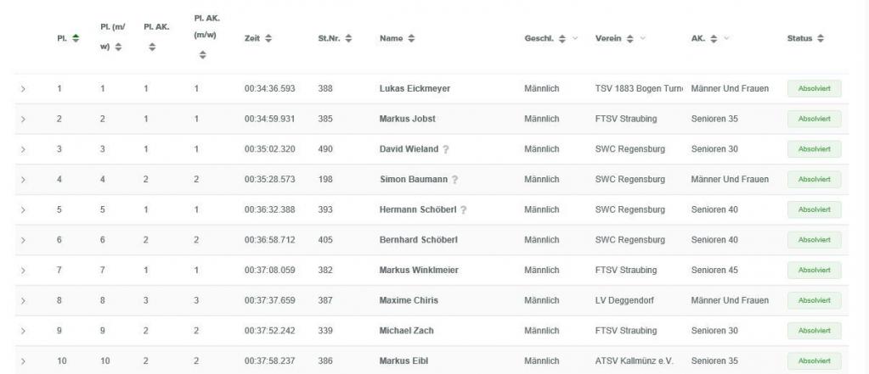Sort by the Status column
The height and width of the screenshot is (374, 869).
click(821, 39)
